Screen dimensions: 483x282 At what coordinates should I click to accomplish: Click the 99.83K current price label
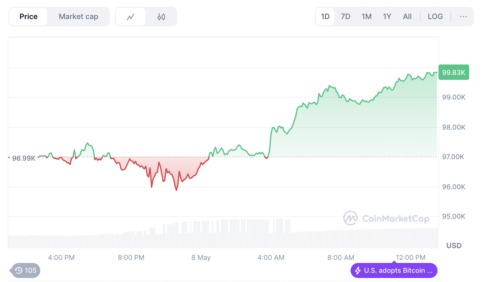coord(454,72)
